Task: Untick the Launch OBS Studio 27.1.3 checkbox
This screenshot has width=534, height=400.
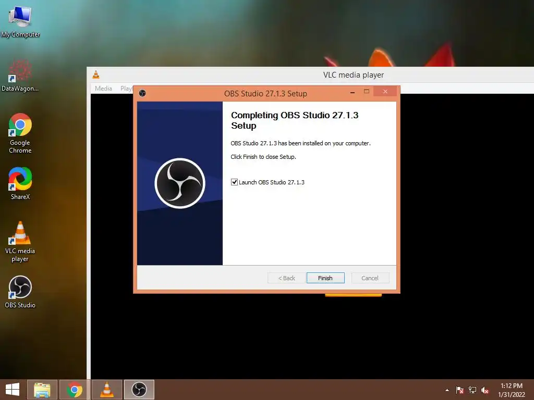Action: pos(234,182)
